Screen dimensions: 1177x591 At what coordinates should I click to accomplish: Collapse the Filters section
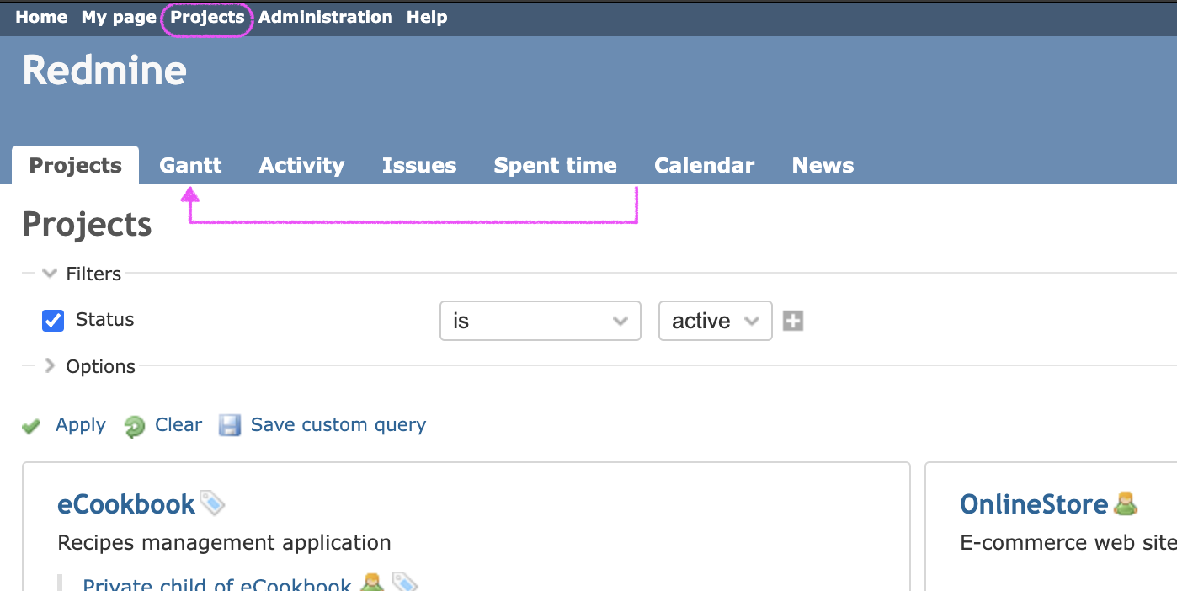[83, 274]
